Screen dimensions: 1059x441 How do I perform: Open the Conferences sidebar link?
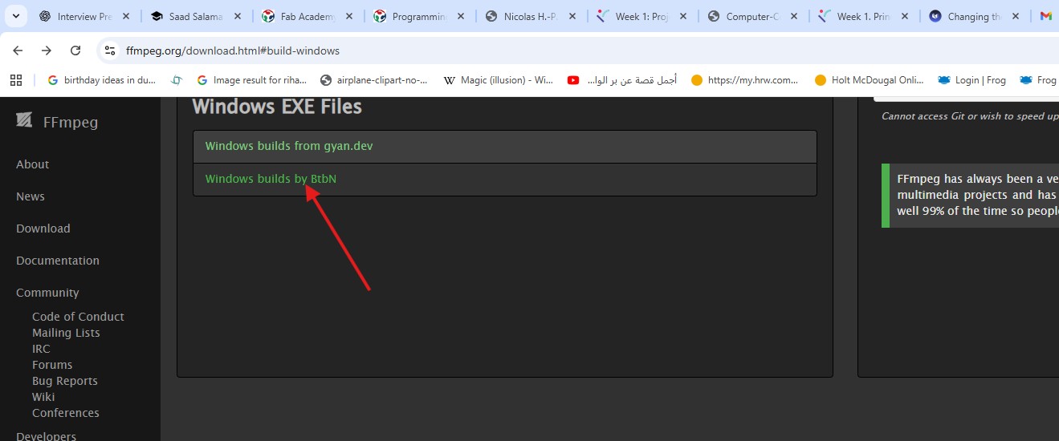pyautogui.click(x=66, y=413)
